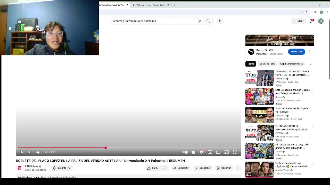Open options for the UFC317 video
330x185 pixels.
(313, 109)
